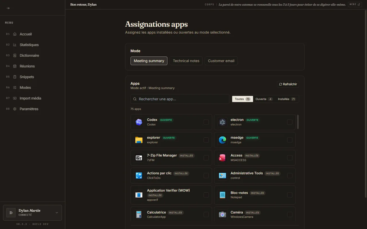Click the Administrative Tools icon
This screenshot has height=229, width=367.
[222, 175]
